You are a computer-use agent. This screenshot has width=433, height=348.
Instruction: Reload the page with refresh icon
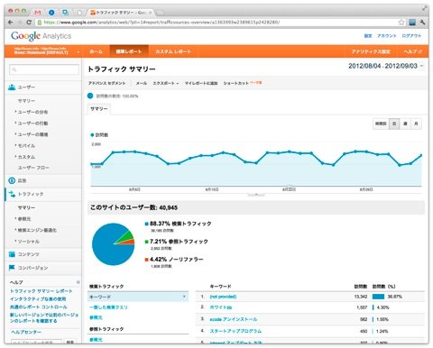click(x=29, y=23)
